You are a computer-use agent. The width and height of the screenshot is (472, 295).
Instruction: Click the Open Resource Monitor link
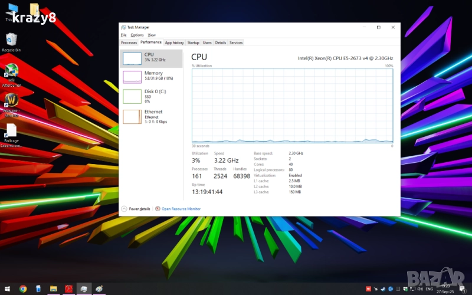(x=181, y=209)
